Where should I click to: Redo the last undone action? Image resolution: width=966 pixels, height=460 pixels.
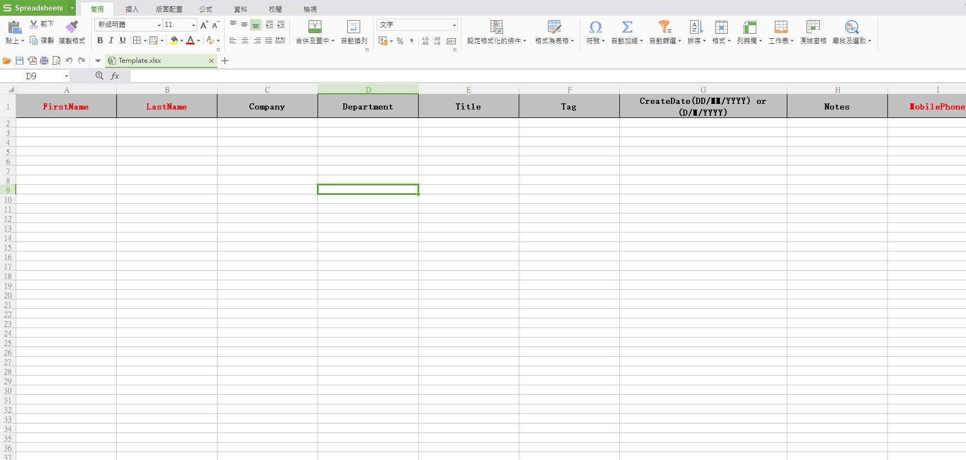[81, 61]
